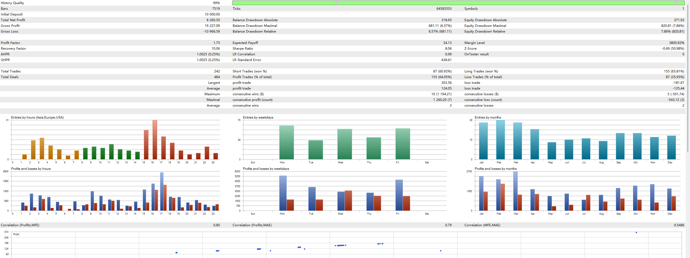
Task: Click the Ticks count 64583553
Action: pyautogui.click(x=444, y=8)
